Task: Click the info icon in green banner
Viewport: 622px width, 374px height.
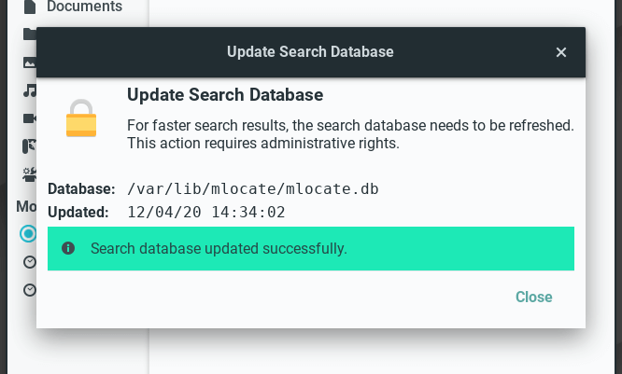Action: click(x=68, y=249)
